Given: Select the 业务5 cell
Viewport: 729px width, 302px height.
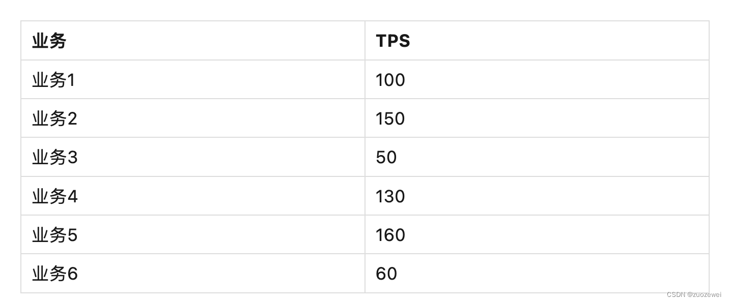Looking at the screenshot, I should 54,235.
